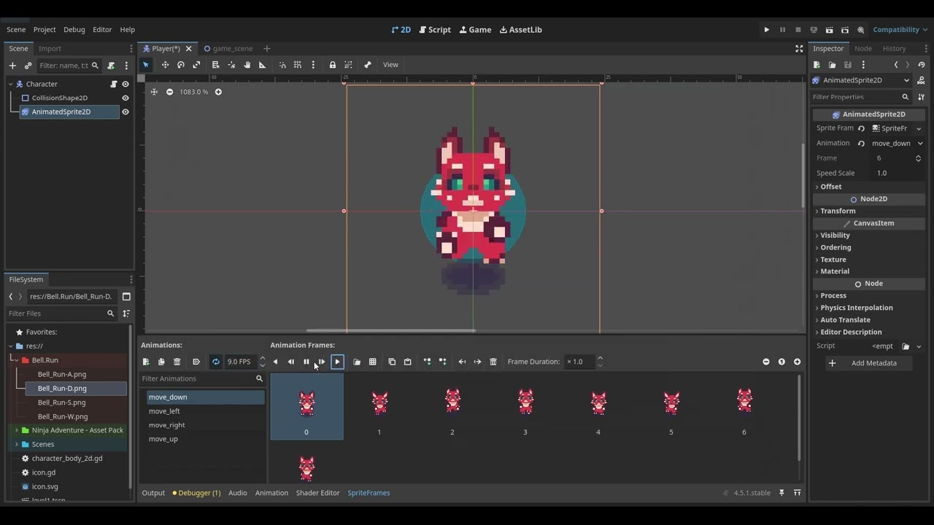Open the Project menu

pos(45,30)
